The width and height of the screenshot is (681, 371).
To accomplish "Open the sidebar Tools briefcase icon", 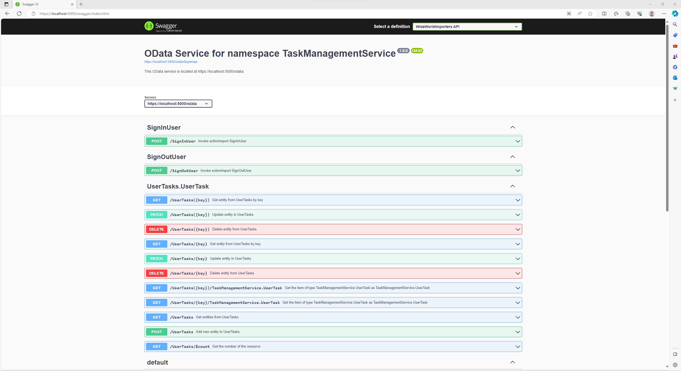I will (x=675, y=46).
